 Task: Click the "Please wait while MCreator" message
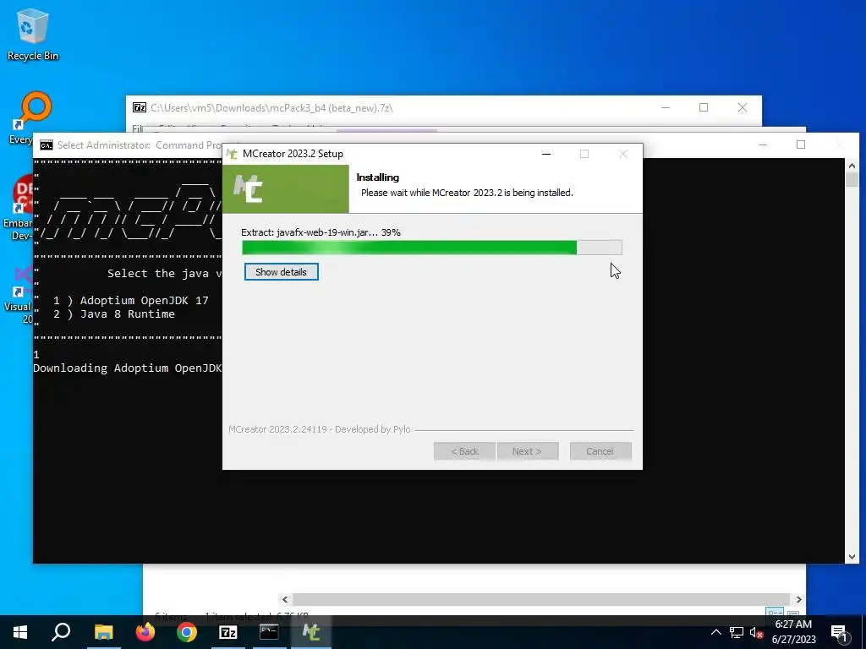pyautogui.click(x=467, y=193)
